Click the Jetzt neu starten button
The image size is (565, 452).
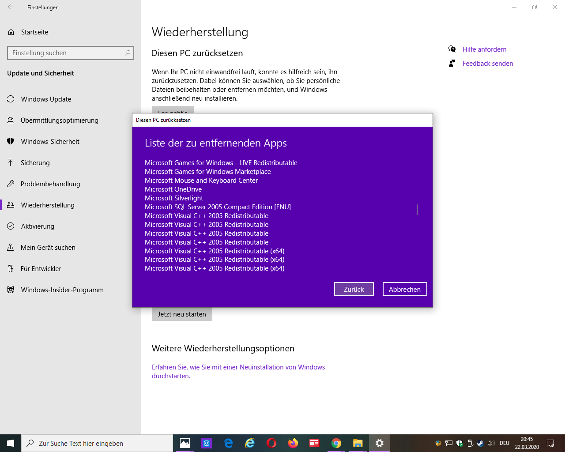(x=182, y=314)
